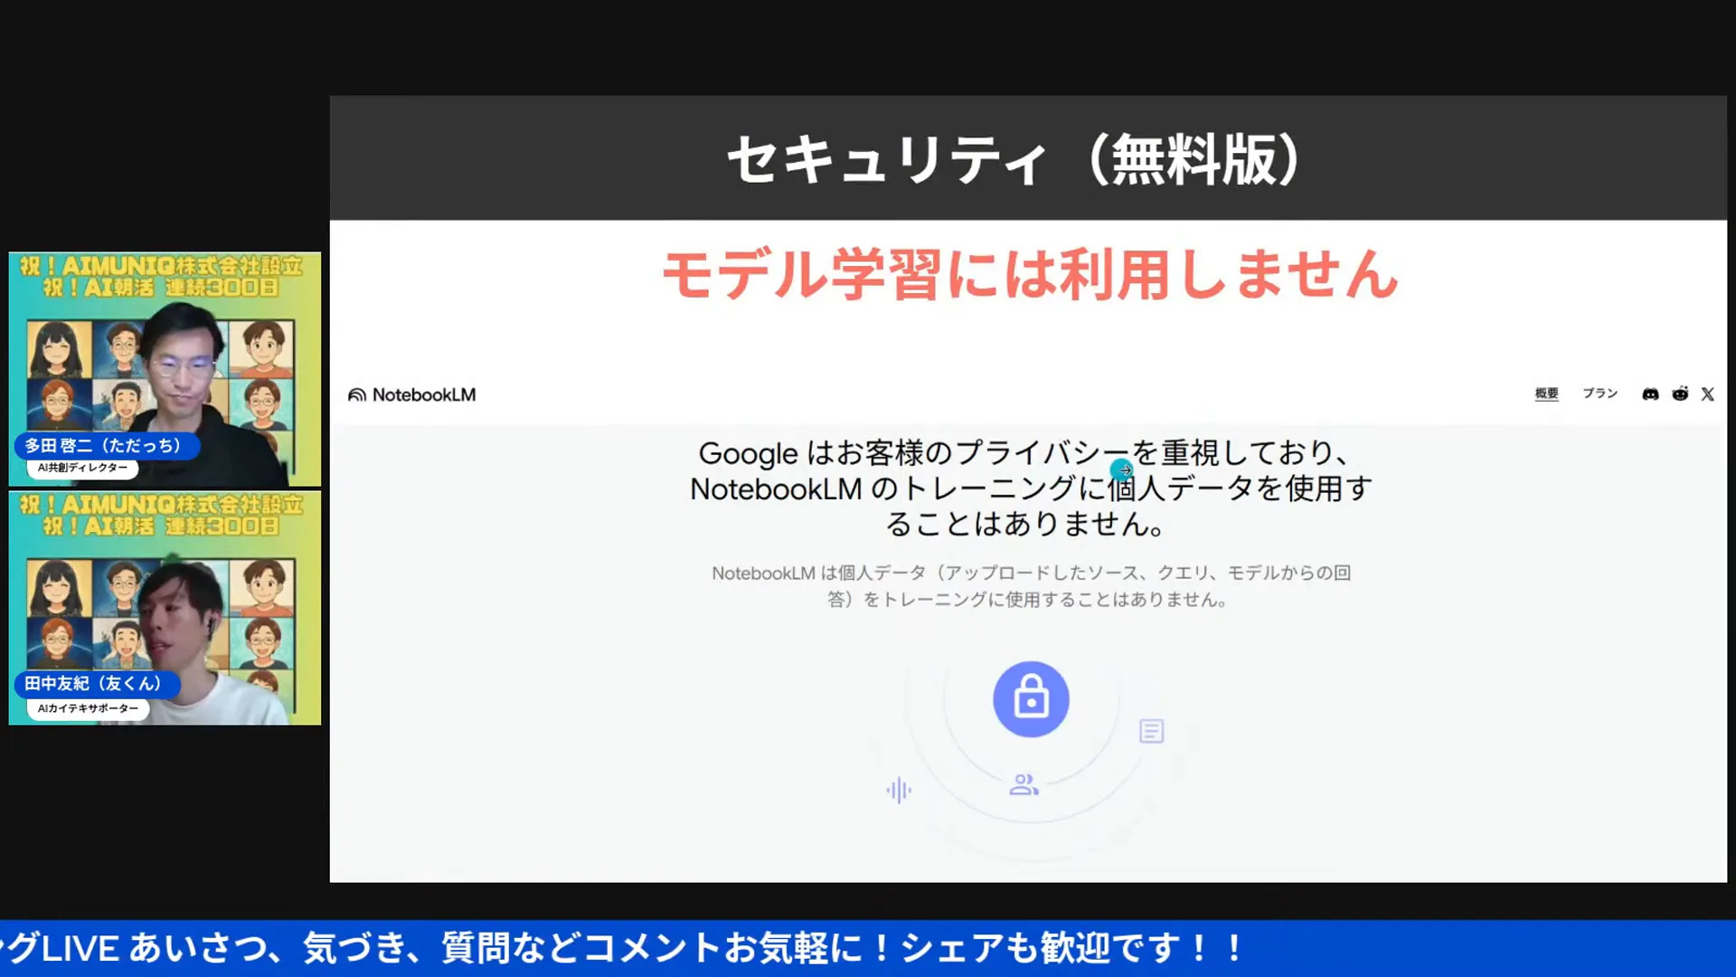Click the audio waveform icon
The width and height of the screenshot is (1736, 977).
(899, 791)
